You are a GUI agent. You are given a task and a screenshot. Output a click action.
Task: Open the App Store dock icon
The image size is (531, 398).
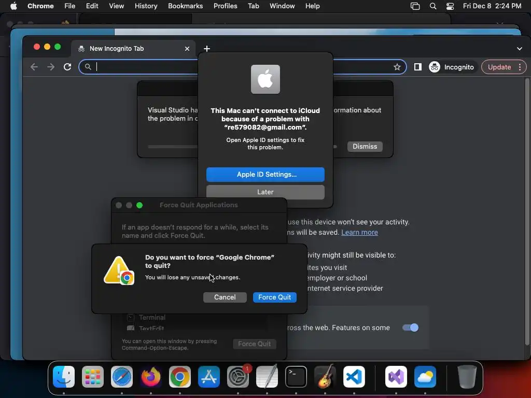[x=209, y=377]
